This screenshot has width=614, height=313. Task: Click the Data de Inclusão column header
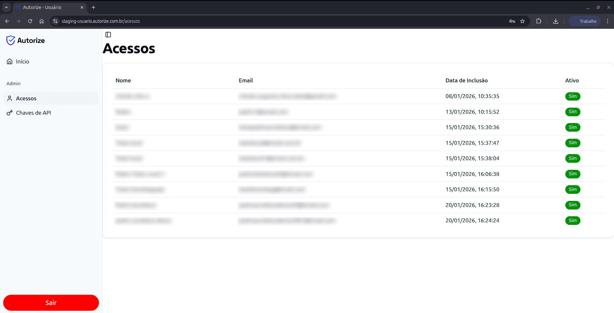(x=466, y=80)
